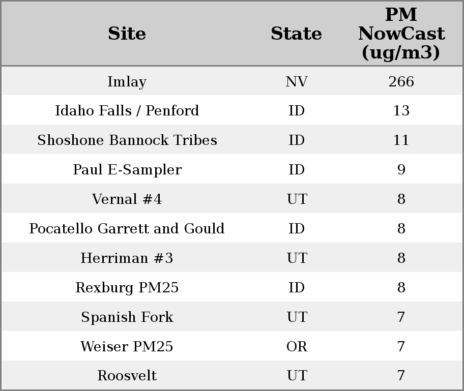Click the Site column header
This screenshot has height=391, width=464.
(x=127, y=34)
